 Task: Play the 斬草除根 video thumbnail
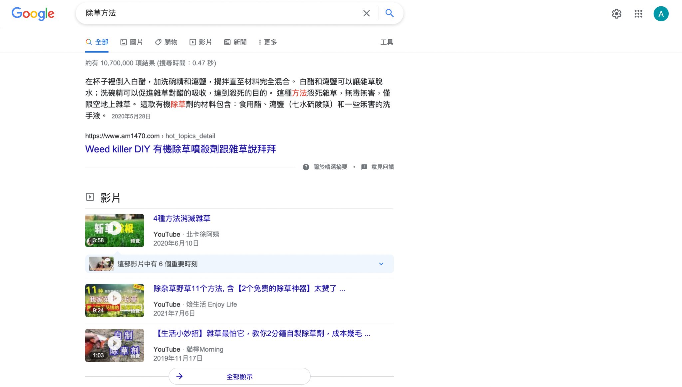[115, 230]
